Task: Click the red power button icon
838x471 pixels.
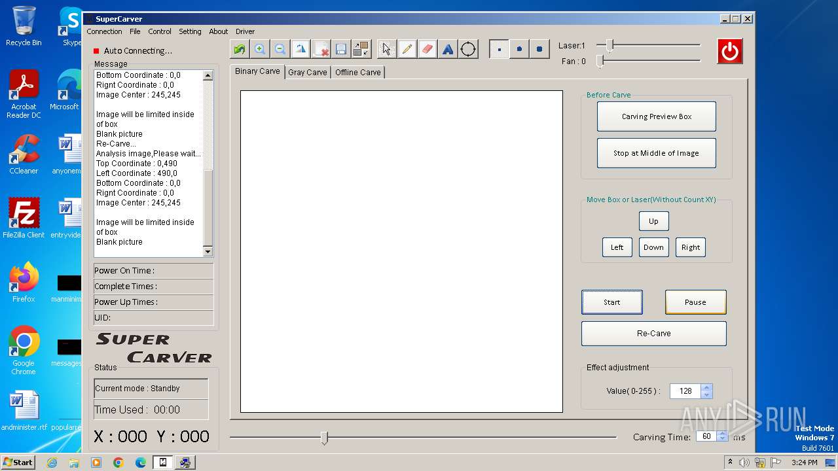Action: [x=730, y=50]
